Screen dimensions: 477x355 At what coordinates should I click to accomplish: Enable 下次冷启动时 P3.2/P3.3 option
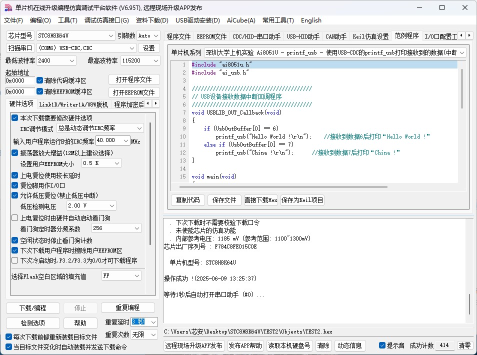point(14,260)
